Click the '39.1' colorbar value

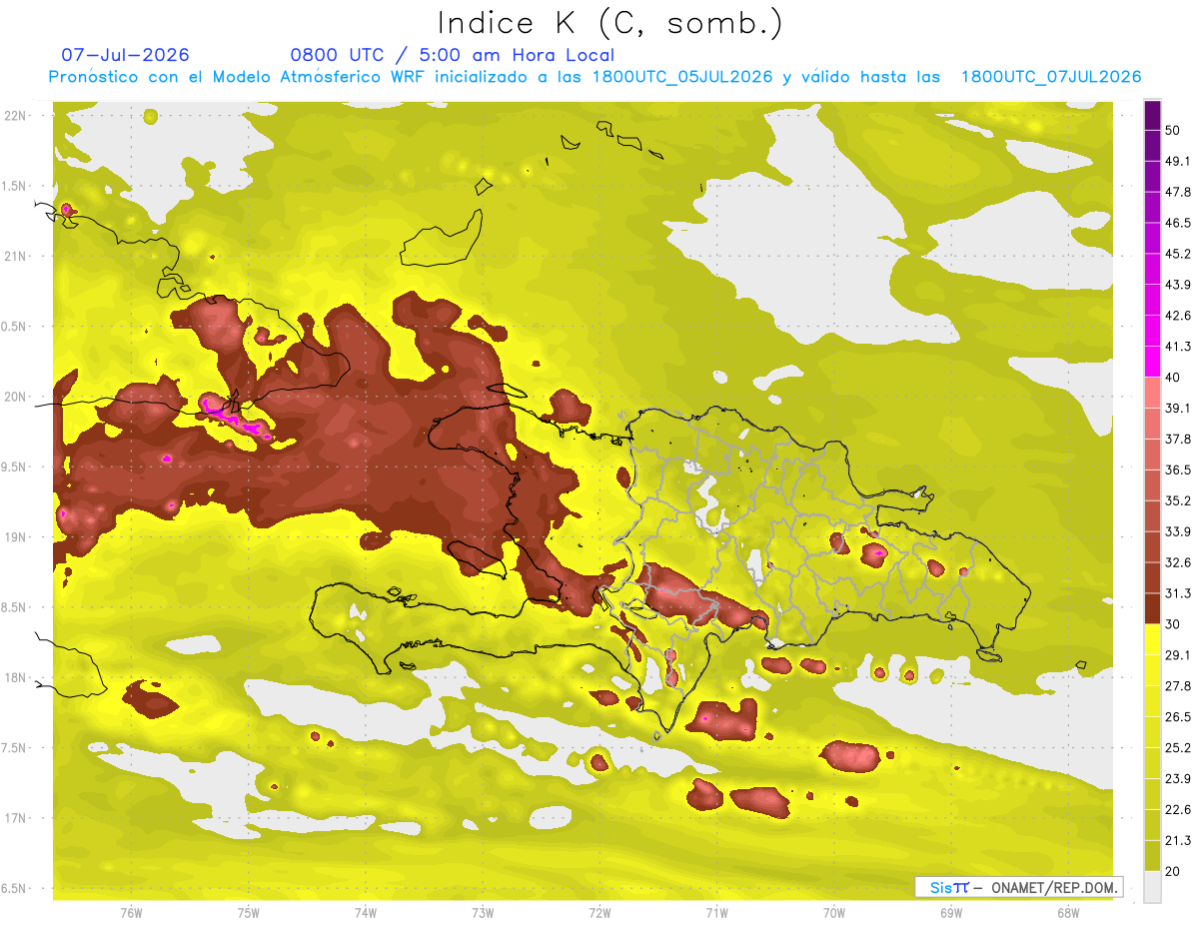point(1178,408)
